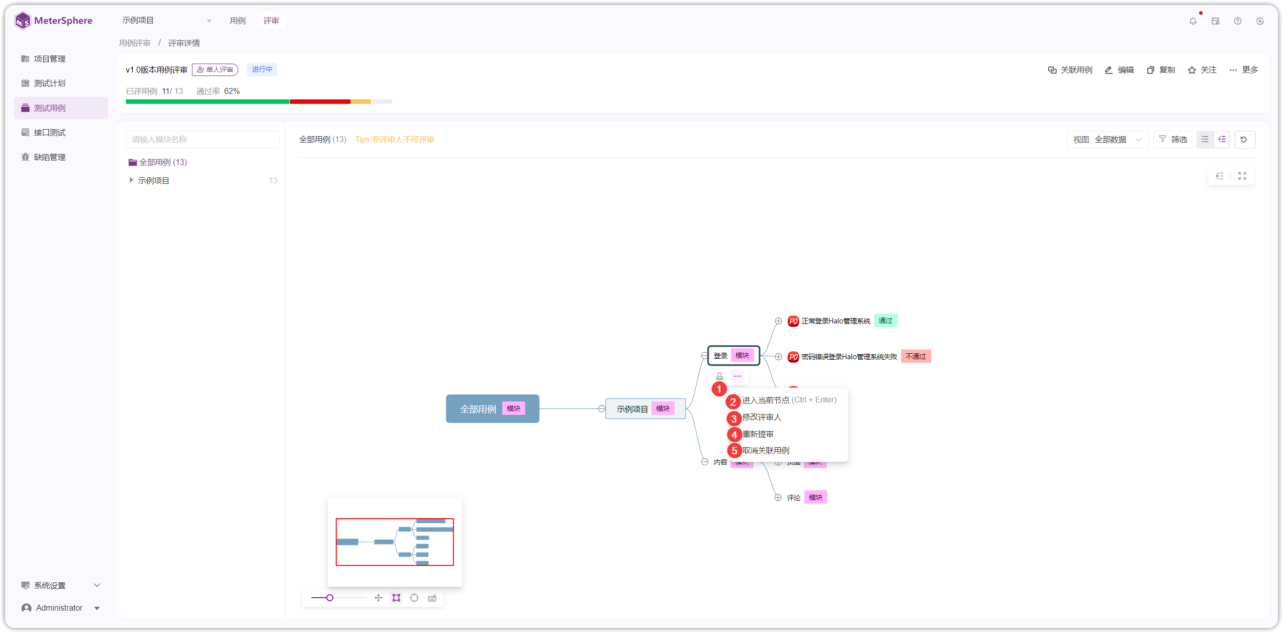Click the module name search field
This screenshot has width=1283, height=633.
point(203,139)
